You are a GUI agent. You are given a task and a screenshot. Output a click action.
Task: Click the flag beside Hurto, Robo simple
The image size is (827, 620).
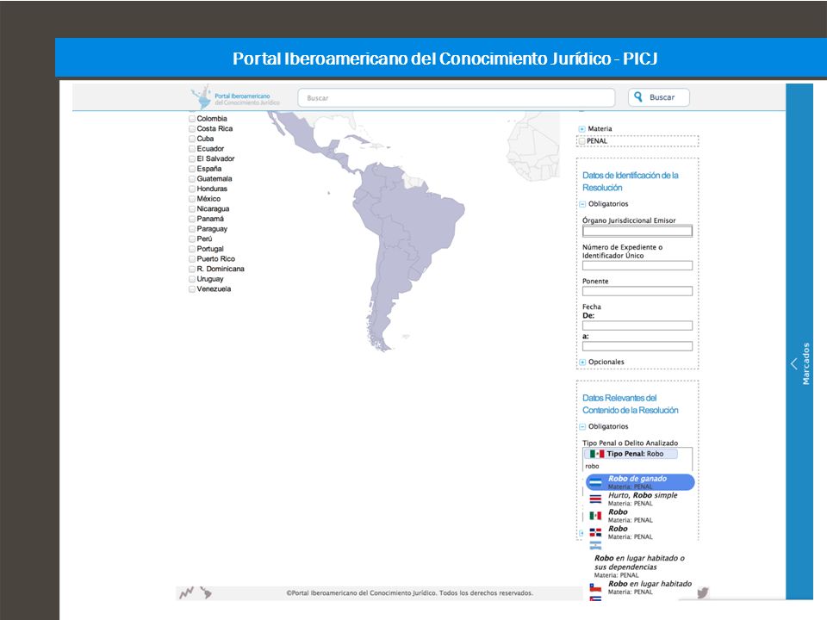pos(595,499)
